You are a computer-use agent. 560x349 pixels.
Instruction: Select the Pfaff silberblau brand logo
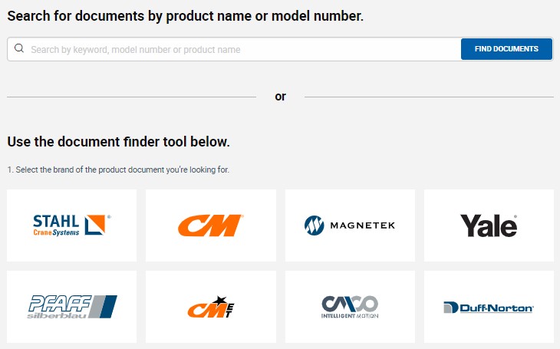point(72,307)
